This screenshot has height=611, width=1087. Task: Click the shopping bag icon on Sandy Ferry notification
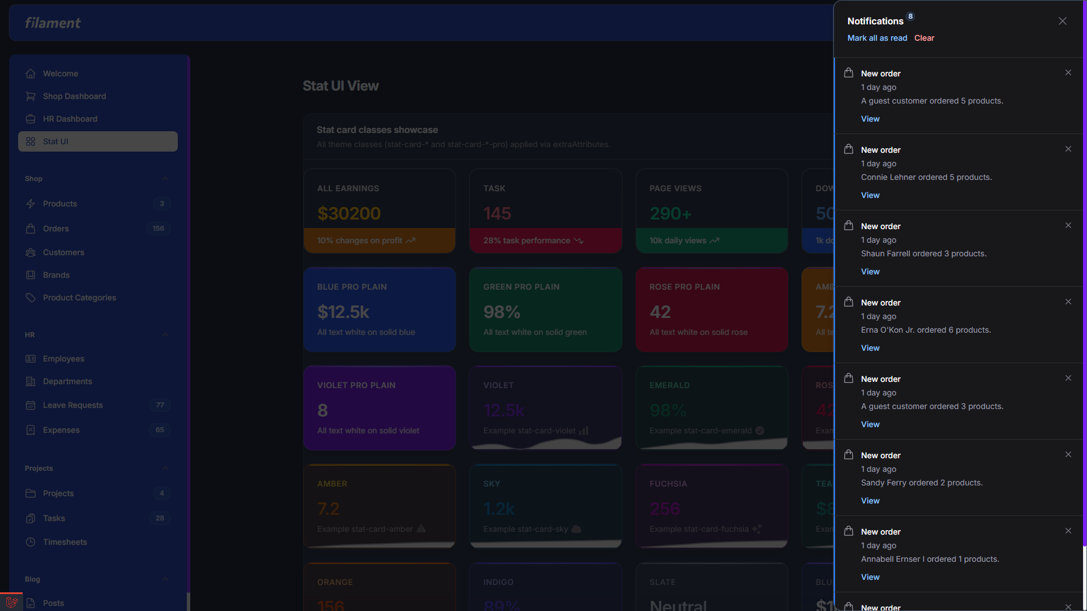[x=849, y=455]
